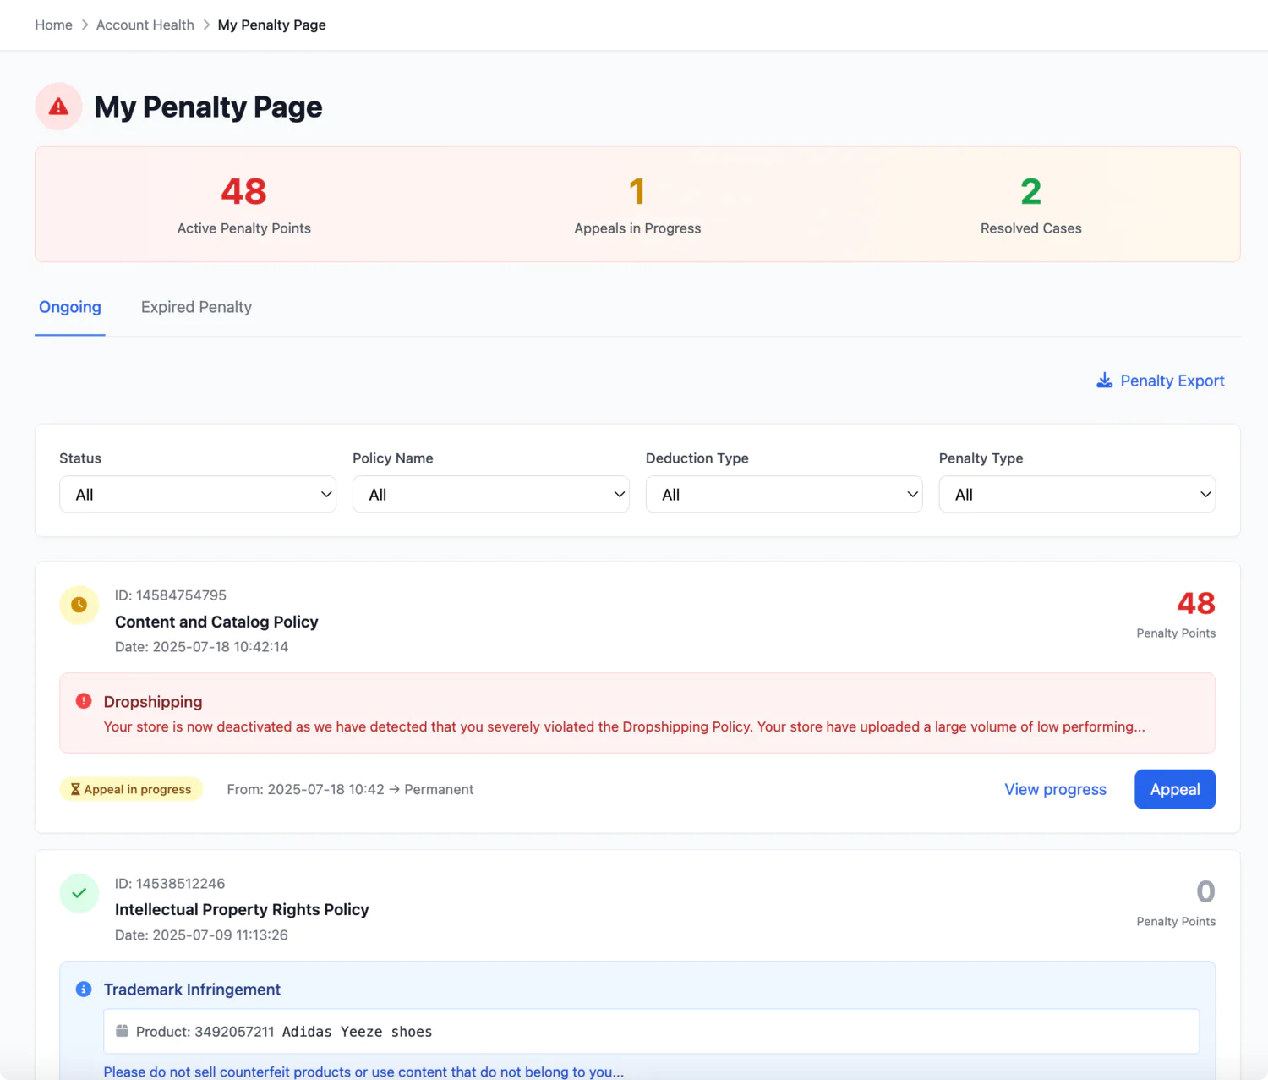Viewport: 1268px width, 1080px height.
Task: Open the Content and Catalog Policy penalty title
Action: pyautogui.click(x=216, y=622)
